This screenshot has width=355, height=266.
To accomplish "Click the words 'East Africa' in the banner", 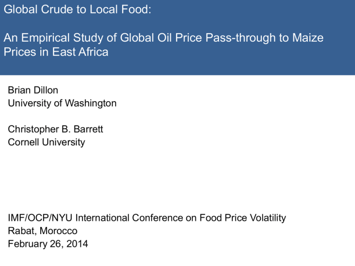I will 80,52.
